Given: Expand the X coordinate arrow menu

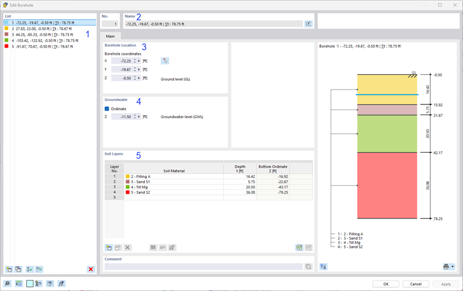Looking at the screenshot, I should (x=139, y=61).
